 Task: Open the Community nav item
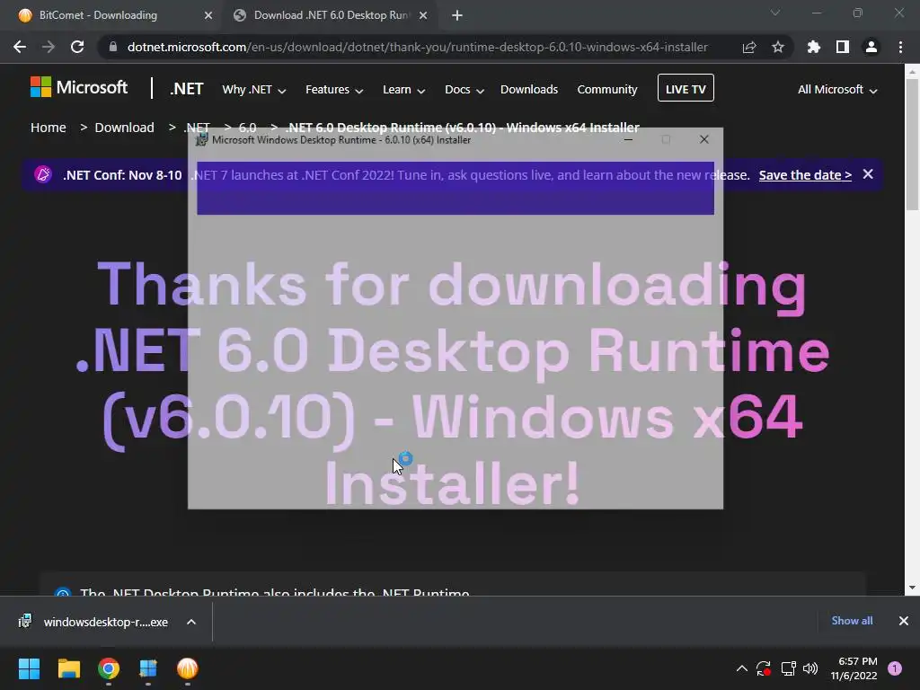[x=606, y=89]
